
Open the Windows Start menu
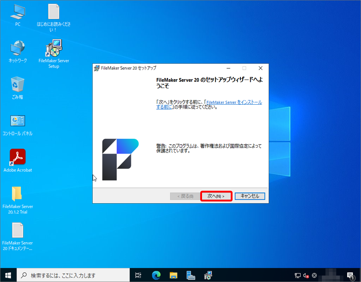click(x=8, y=275)
